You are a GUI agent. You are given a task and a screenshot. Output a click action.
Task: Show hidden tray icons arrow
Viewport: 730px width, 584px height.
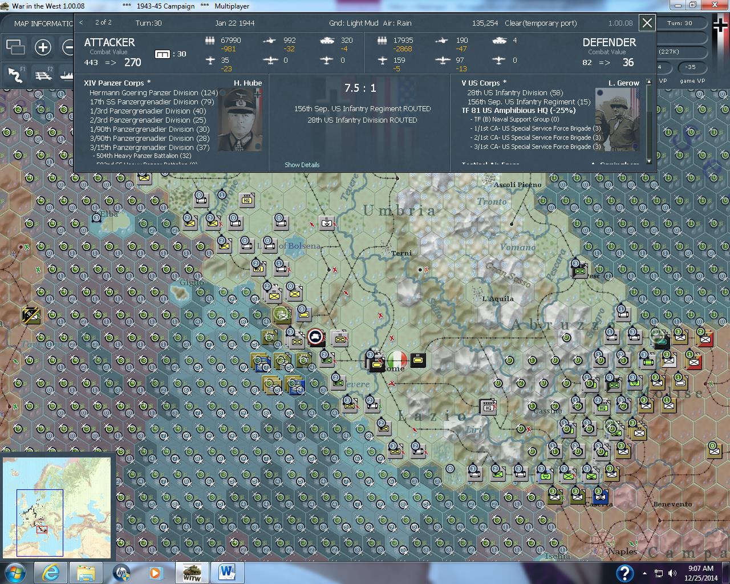[x=645, y=573]
